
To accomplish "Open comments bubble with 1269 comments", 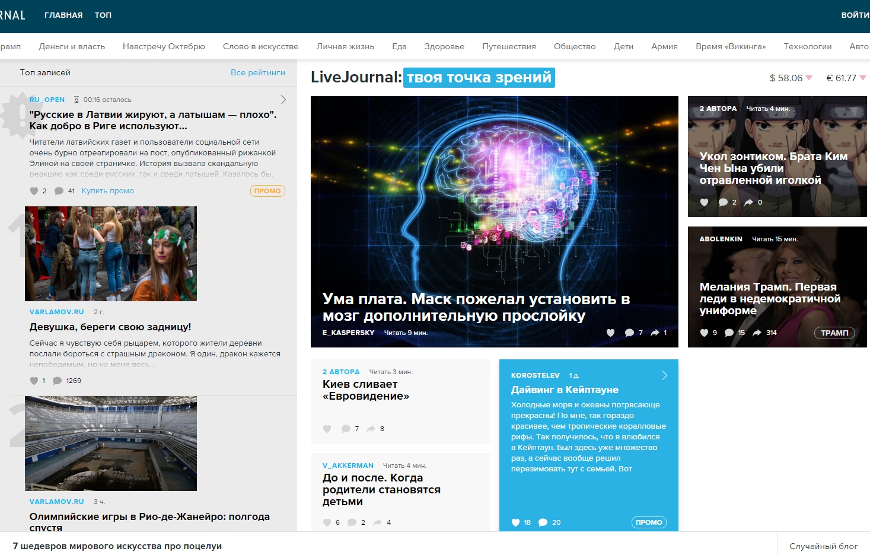I will (57, 381).
